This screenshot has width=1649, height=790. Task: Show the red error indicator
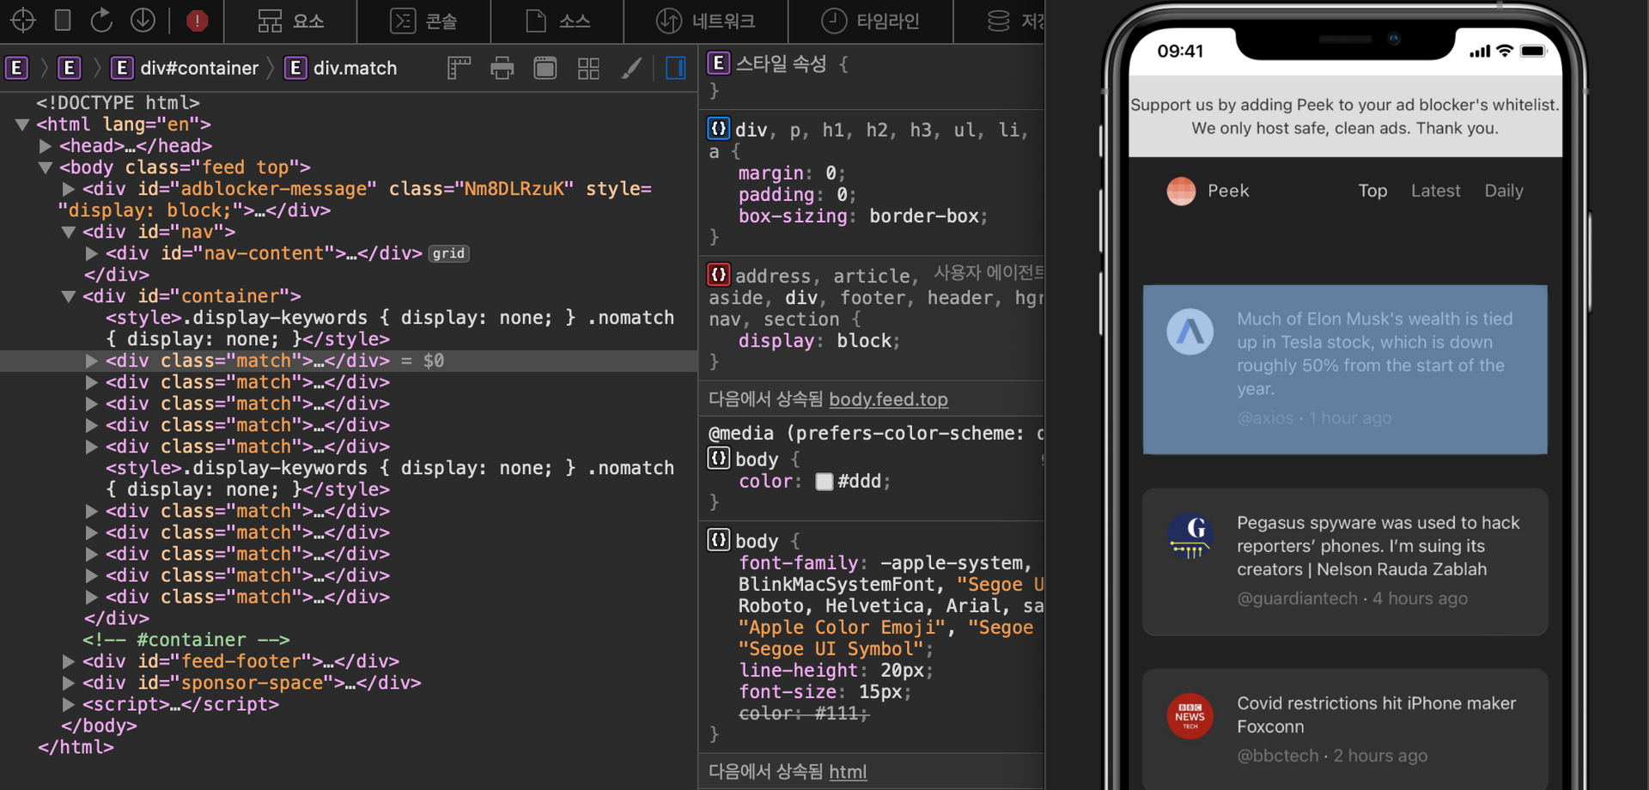click(x=198, y=20)
